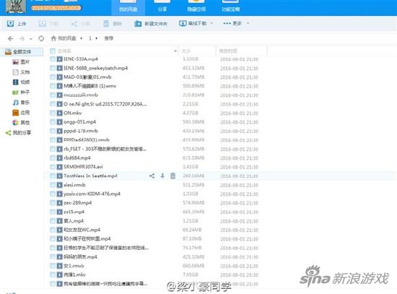Click the 离线下载 button
Viewport: 397px width, 294px height.
coord(193,24)
